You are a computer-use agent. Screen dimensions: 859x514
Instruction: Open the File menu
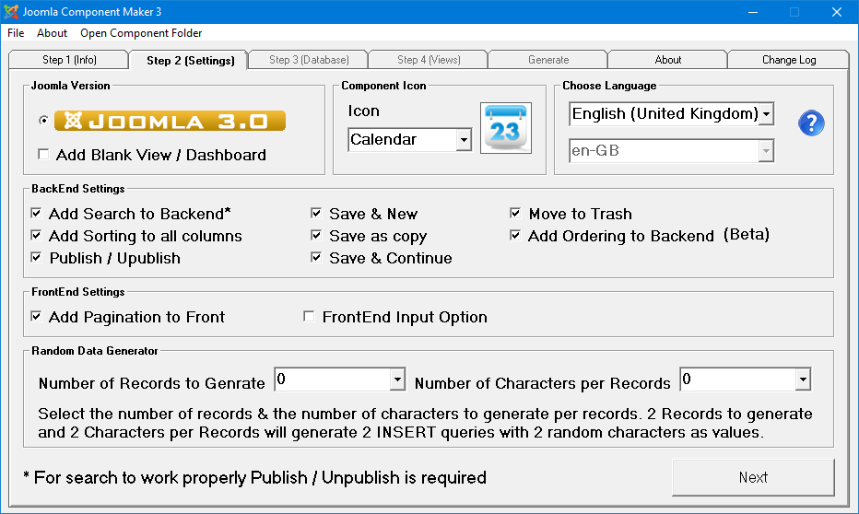16,33
